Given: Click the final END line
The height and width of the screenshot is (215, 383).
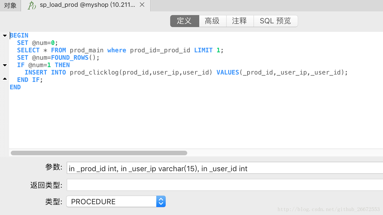Looking at the screenshot, I should click(15, 87).
